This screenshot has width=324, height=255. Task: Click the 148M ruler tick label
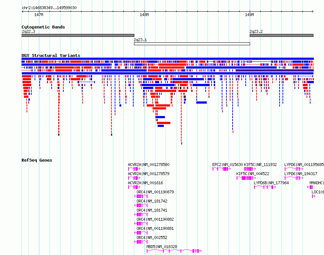point(144,15)
